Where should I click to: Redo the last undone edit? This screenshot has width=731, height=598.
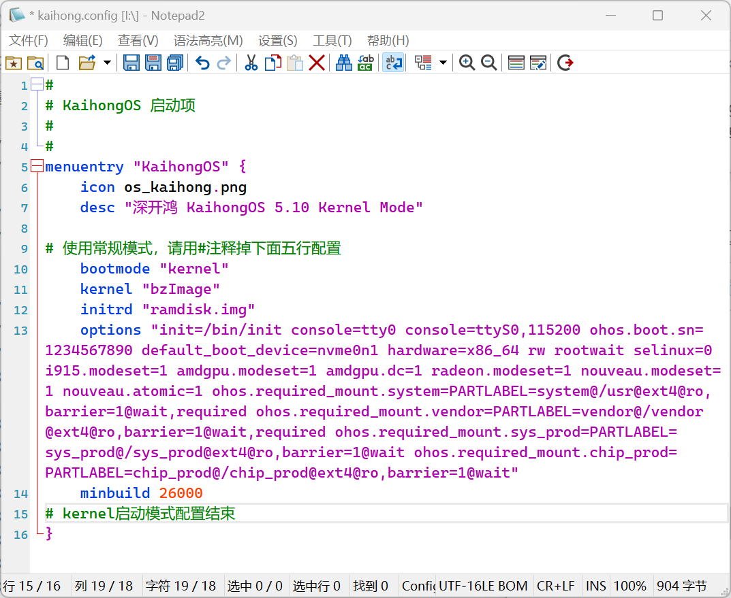pyautogui.click(x=224, y=63)
